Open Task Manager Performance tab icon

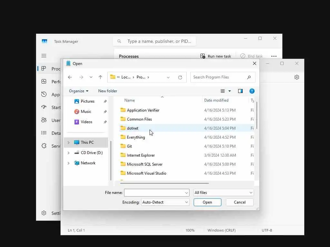[x=44, y=81]
